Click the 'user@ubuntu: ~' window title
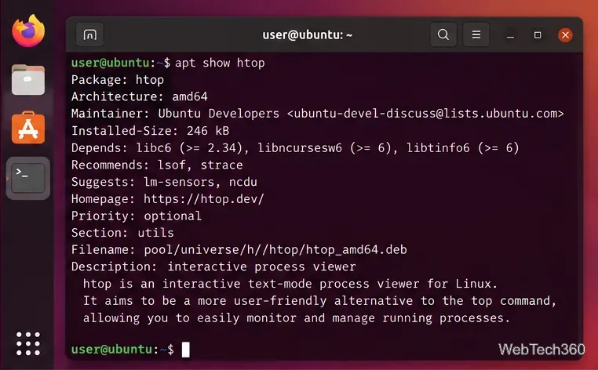This screenshot has width=598, height=370. tap(308, 35)
